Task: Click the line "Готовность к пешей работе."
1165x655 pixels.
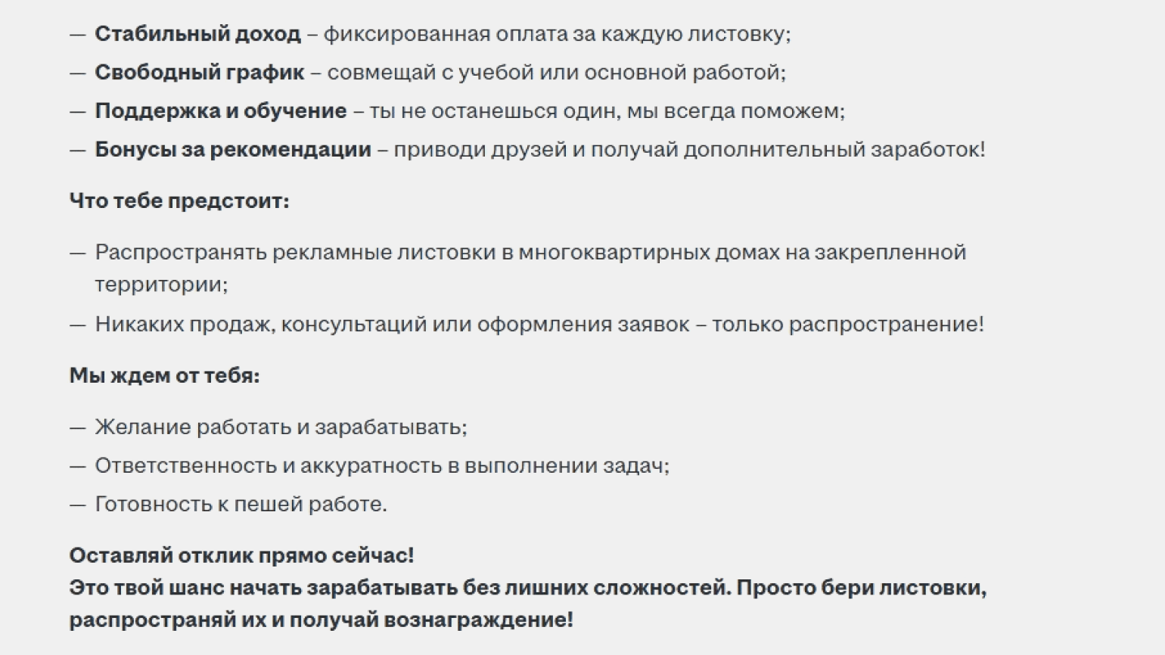Action: point(241,504)
